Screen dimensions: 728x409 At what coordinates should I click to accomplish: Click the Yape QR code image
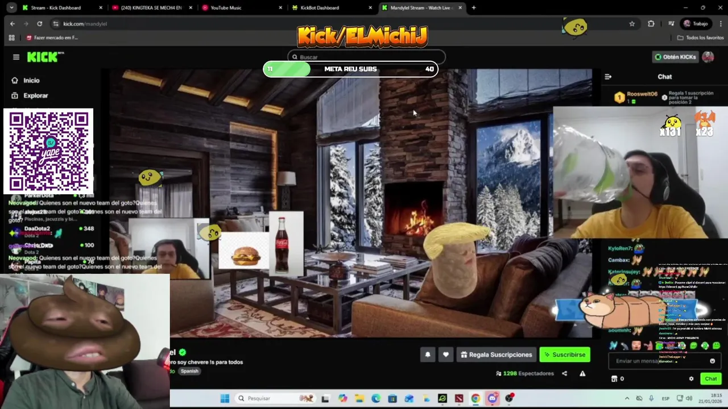click(x=48, y=151)
